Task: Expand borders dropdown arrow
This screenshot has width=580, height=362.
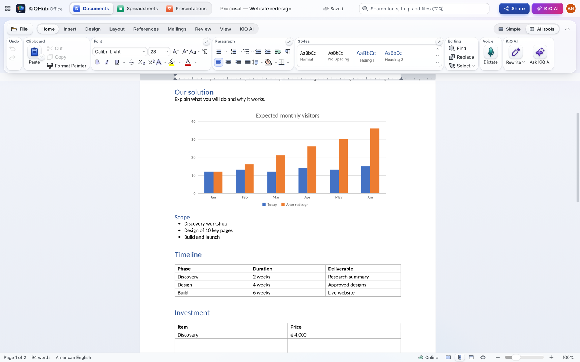Action: point(288,62)
